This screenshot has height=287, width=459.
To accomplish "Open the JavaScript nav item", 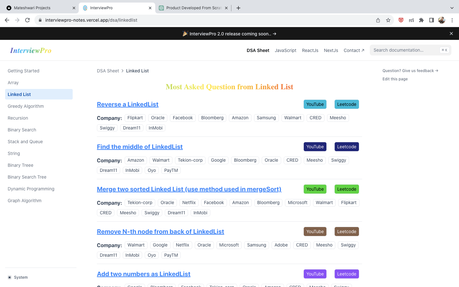I will (x=286, y=50).
